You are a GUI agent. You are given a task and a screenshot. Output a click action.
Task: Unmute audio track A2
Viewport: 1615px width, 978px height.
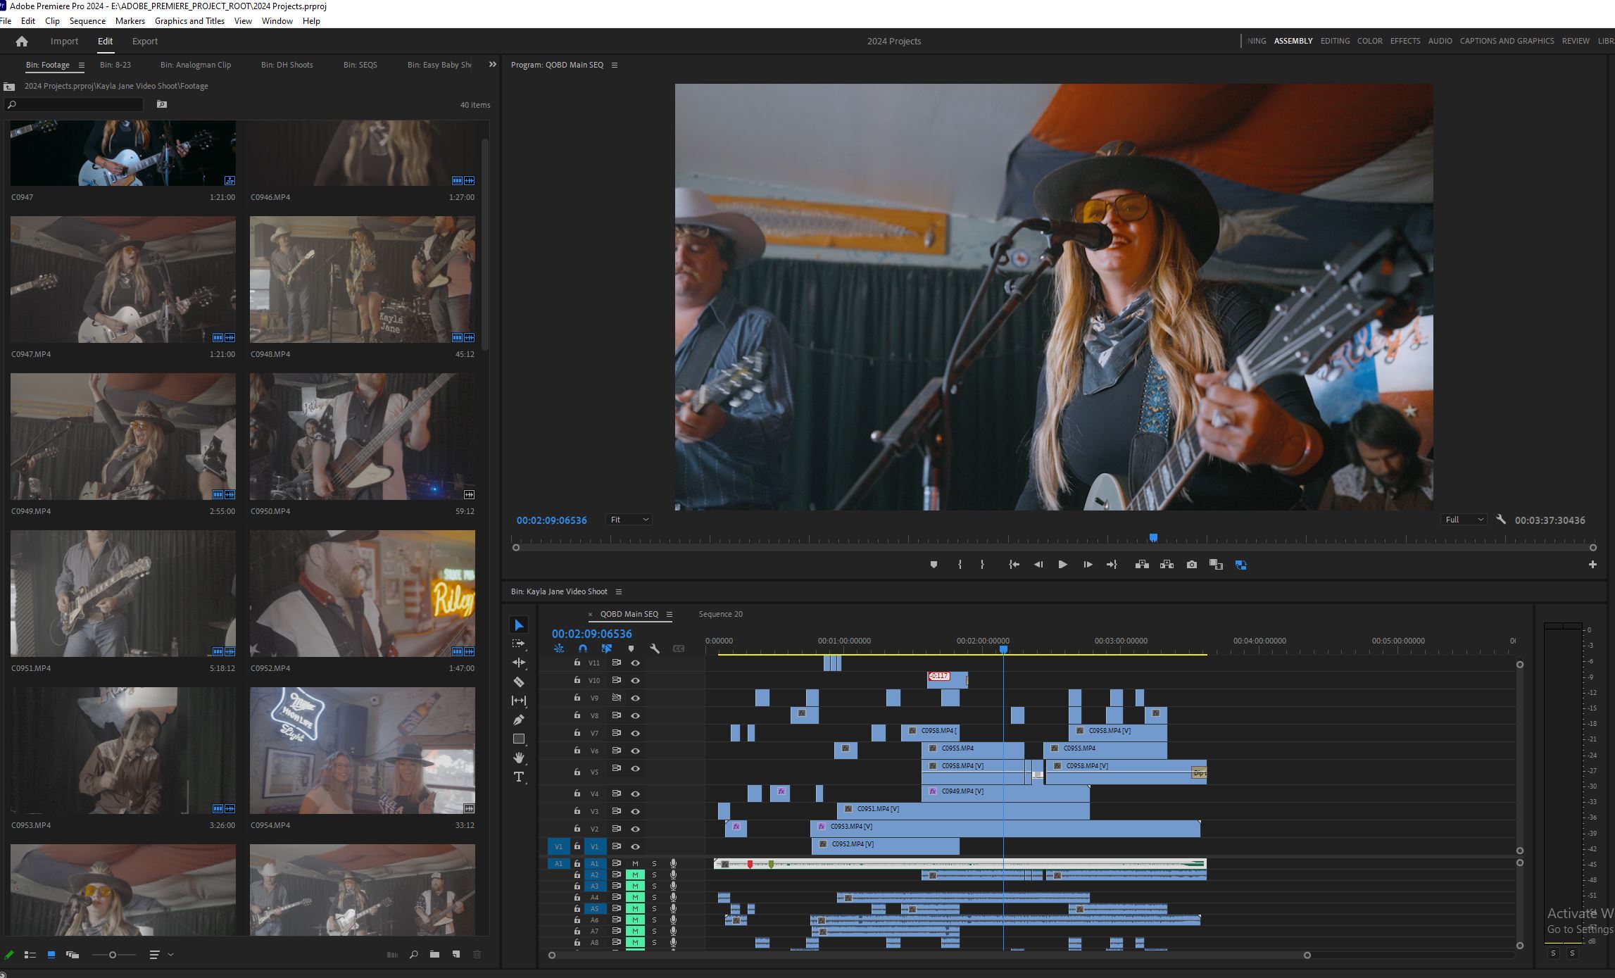point(635,874)
